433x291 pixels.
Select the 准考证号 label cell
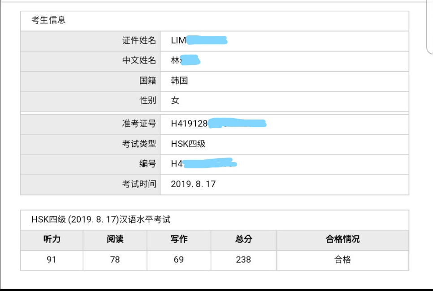[x=139, y=124]
